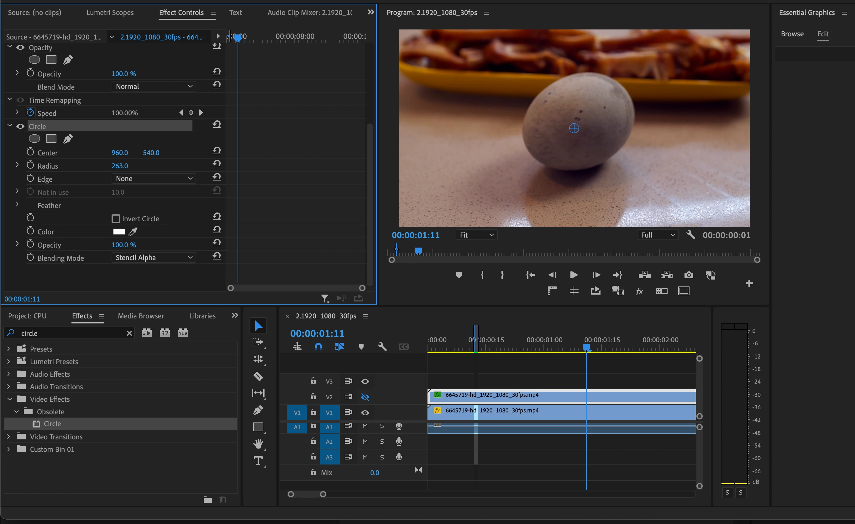Enable the Invert Circle checkbox
Screen dimensions: 855x524
116,219
